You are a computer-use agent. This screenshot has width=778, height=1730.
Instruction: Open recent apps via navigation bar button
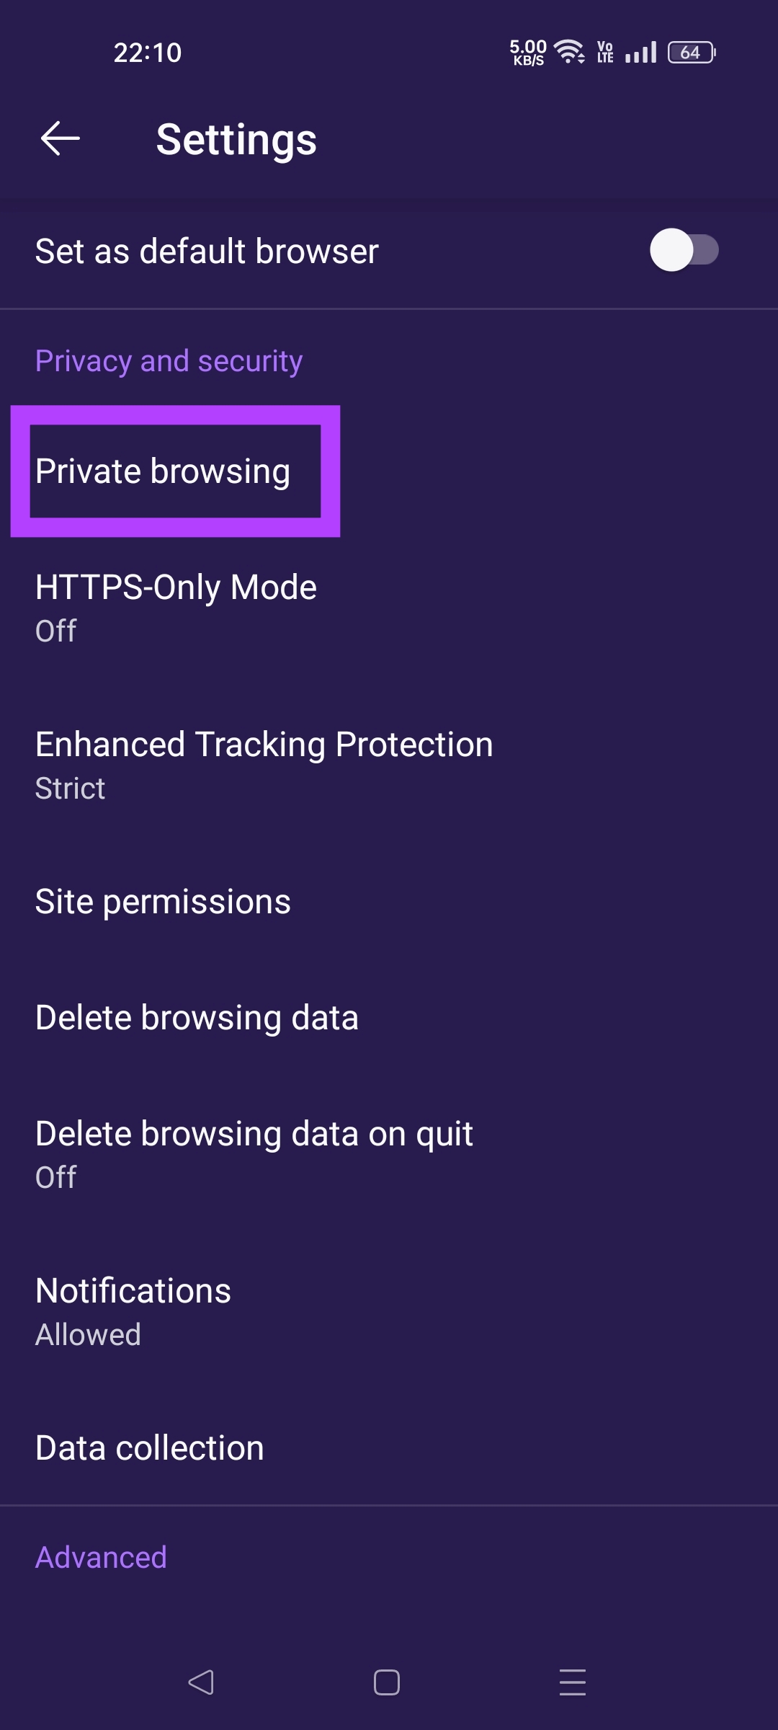pyautogui.click(x=571, y=1682)
